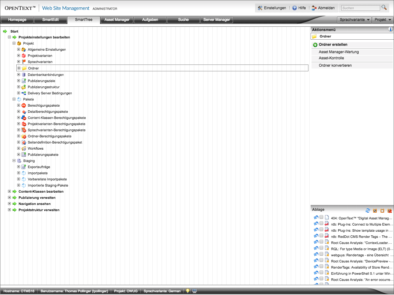Click the Abmelden logout icon

coord(314,8)
